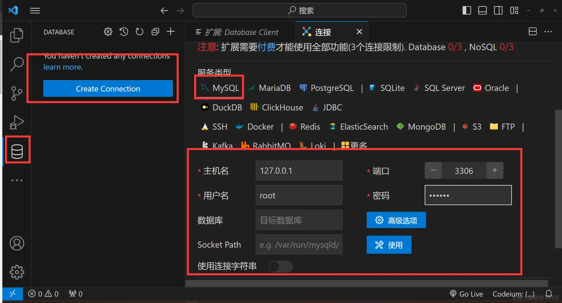Viewport: 562px width, 303px height.
Task: Open the Explorer view in activity bar
Action: point(17,35)
